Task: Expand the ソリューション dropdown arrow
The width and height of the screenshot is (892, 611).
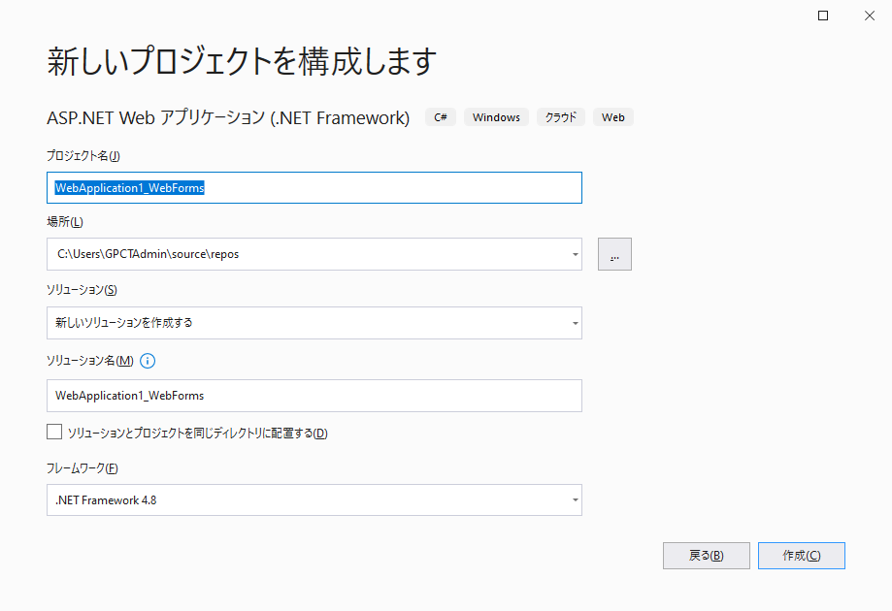Action: (x=576, y=323)
